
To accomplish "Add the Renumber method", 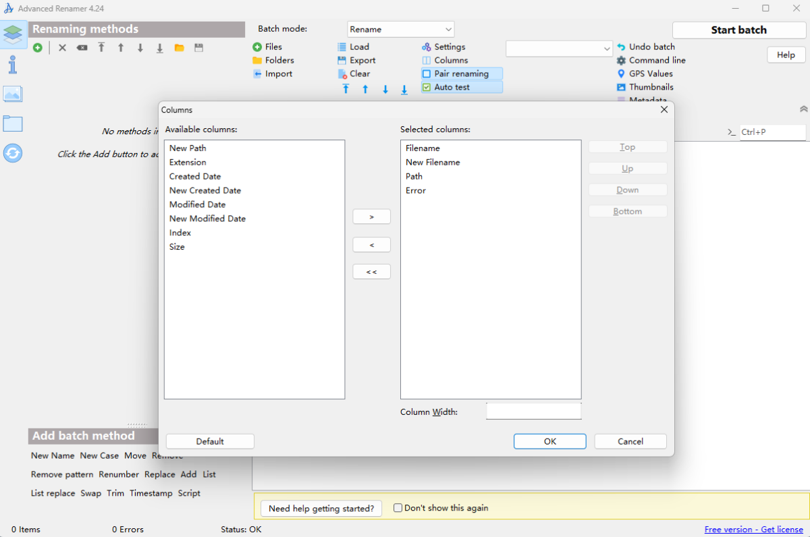I will (x=119, y=474).
